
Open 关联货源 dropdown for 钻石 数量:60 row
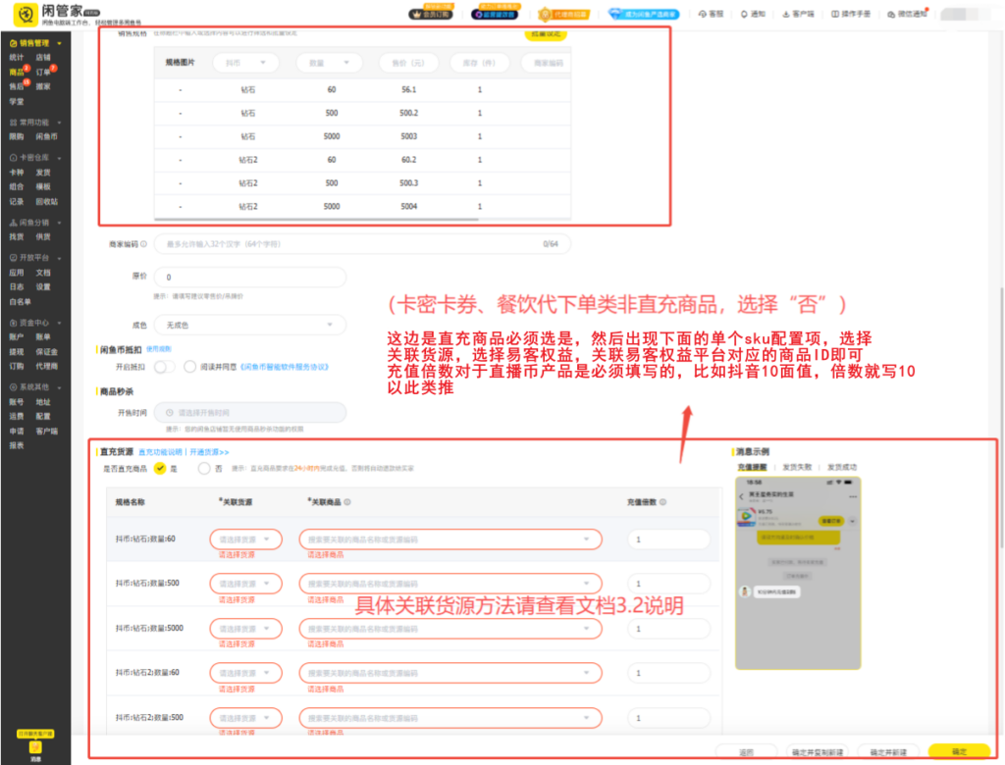[x=246, y=539]
